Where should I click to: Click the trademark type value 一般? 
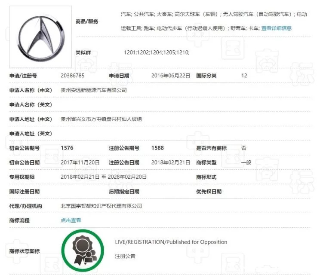pyautogui.click(x=246, y=162)
